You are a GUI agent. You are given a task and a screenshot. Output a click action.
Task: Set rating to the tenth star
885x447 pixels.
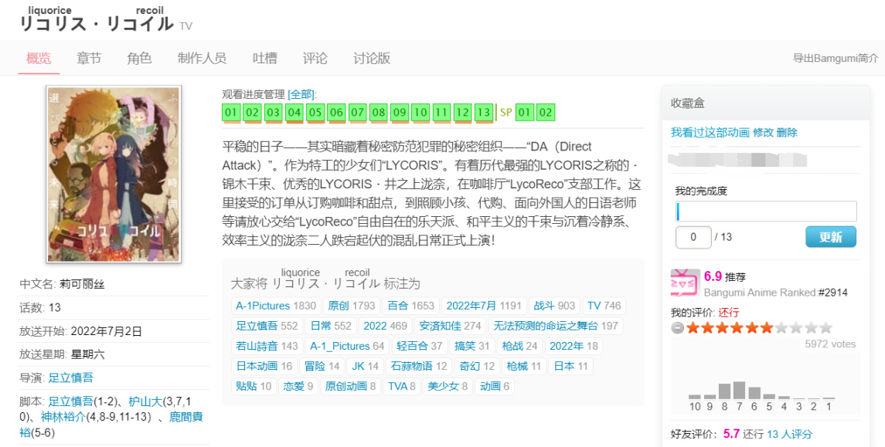[825, 328]
